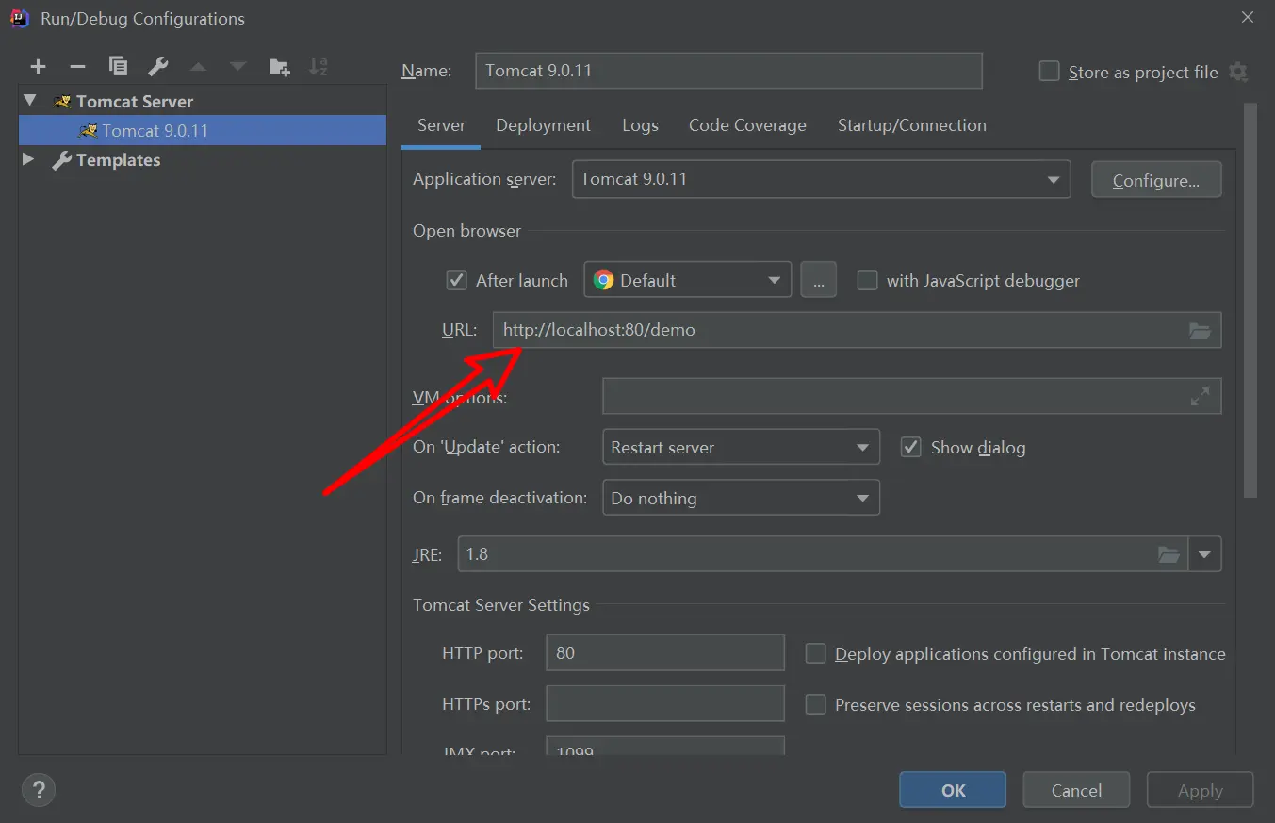Click the gear icon beside Store as project file
The image size is (1275, 823).
(1238, 72)
